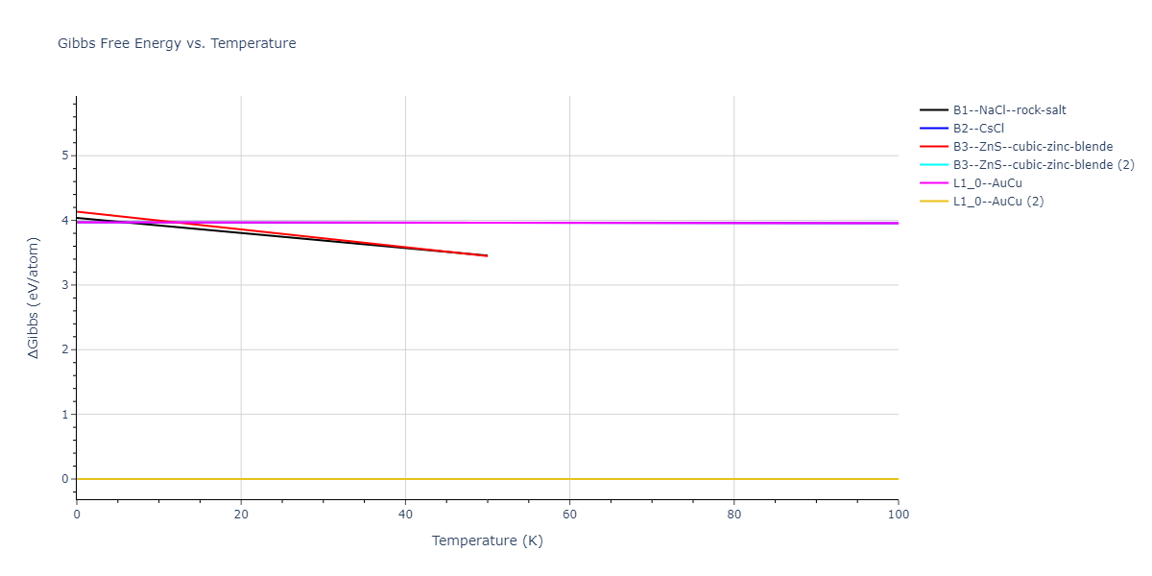
Task: Click the 'ΔGibbs (eV/atom)' y-axis title
Action: 35,298
